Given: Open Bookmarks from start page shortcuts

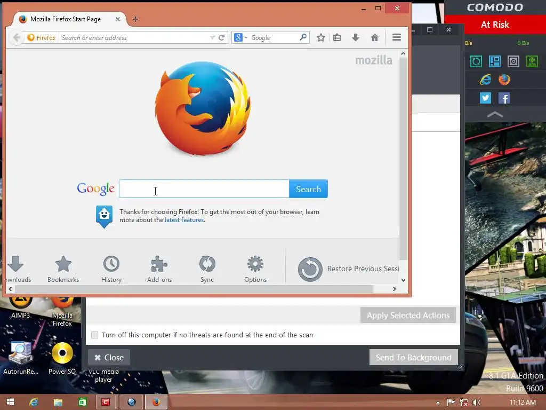Looking at the screenshot, I should [x=63, y=269].
